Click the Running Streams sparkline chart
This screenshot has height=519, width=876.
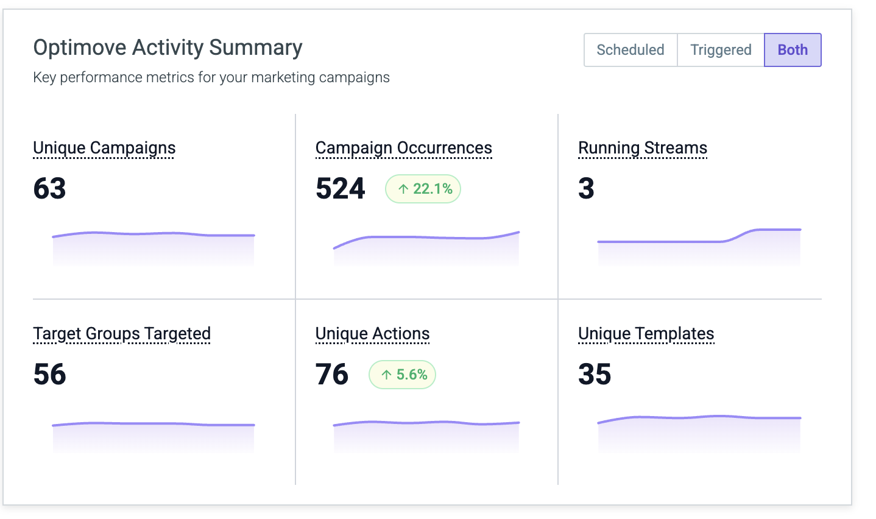(699, 247)
